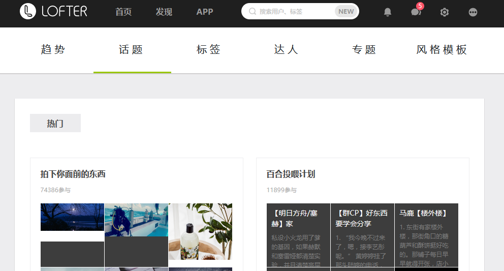The height and width of the screenshot is (271, 504).
Task: Open the bottle with plant thumbnail
Action: coord(200,231)
